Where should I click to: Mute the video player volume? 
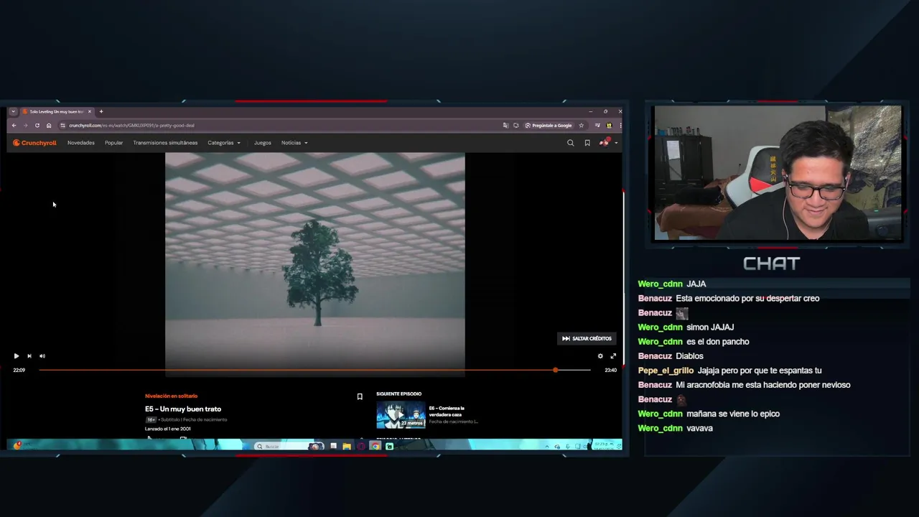pyautogui.click(x=42, y=356)
